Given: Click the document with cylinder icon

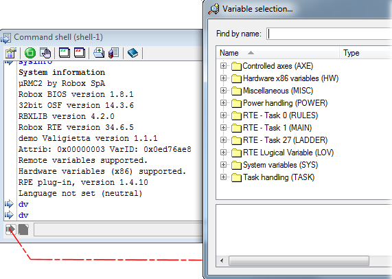Looking at the screenshot, I should [x=114, y=53].
